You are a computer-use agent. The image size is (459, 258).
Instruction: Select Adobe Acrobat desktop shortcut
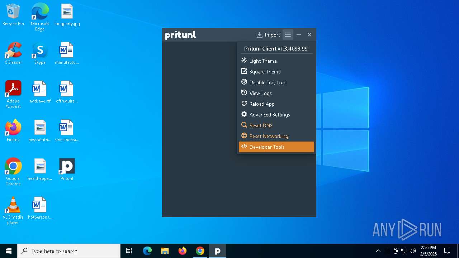pos(13,95)
